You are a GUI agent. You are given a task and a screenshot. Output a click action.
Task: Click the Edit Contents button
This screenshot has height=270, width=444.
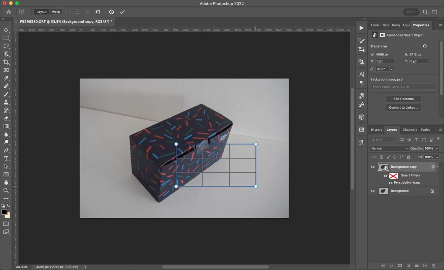(x=403, y=99)
